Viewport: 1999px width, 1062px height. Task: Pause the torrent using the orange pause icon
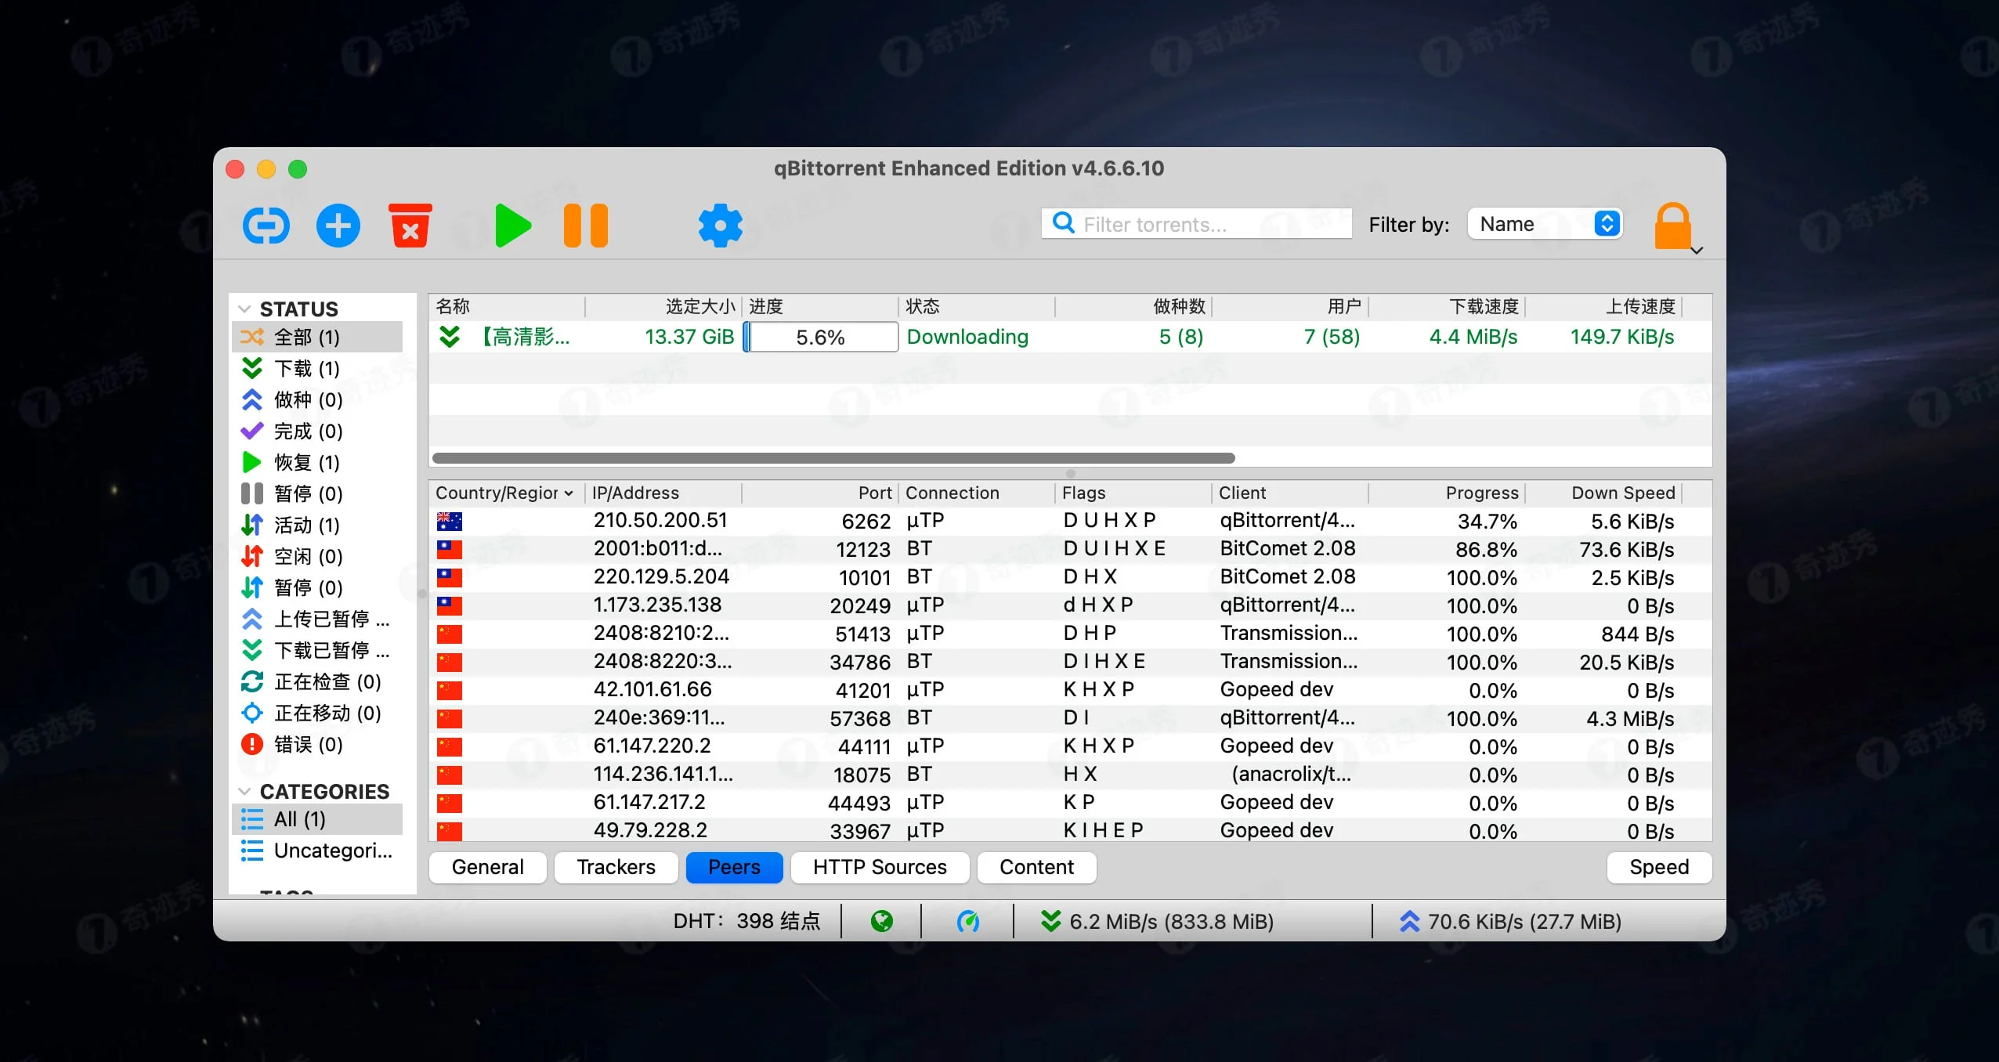click(x=584, y=225)
